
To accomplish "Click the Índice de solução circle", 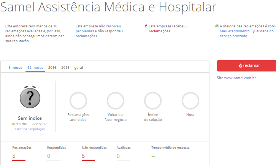I will pos(153,101).
